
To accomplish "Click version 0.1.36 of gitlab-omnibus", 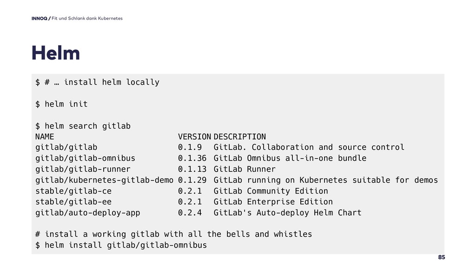I will (x=192, y=158).
